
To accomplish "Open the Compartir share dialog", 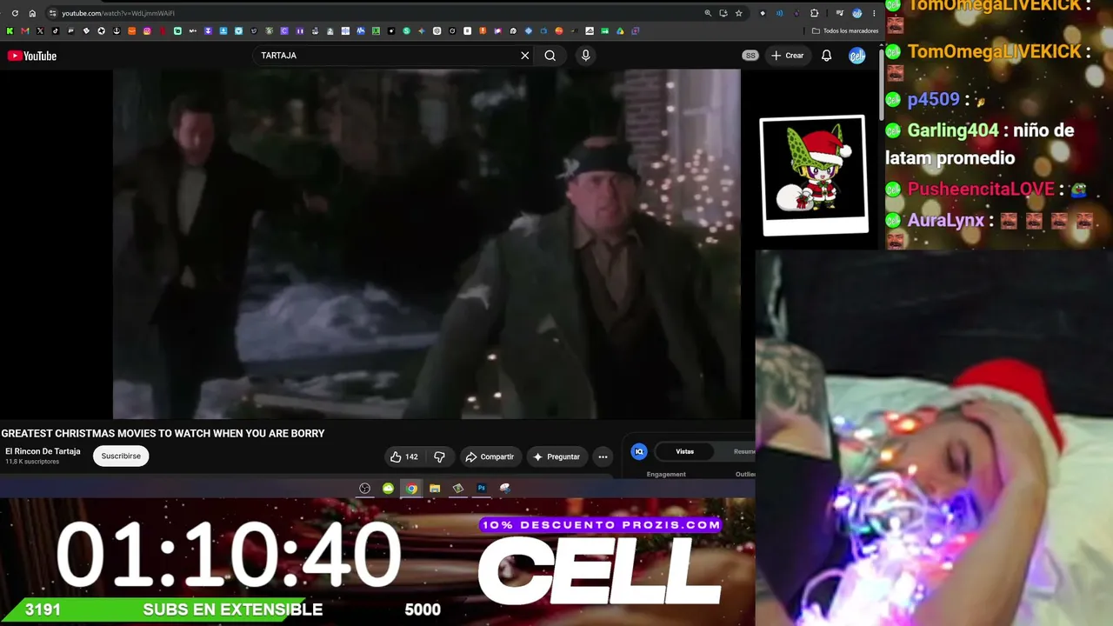I will pos(490,456).
